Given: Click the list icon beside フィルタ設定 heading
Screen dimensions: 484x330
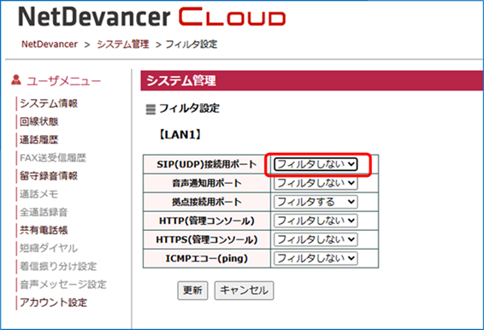Looking at the screenshot, I should tap(151, 109).
